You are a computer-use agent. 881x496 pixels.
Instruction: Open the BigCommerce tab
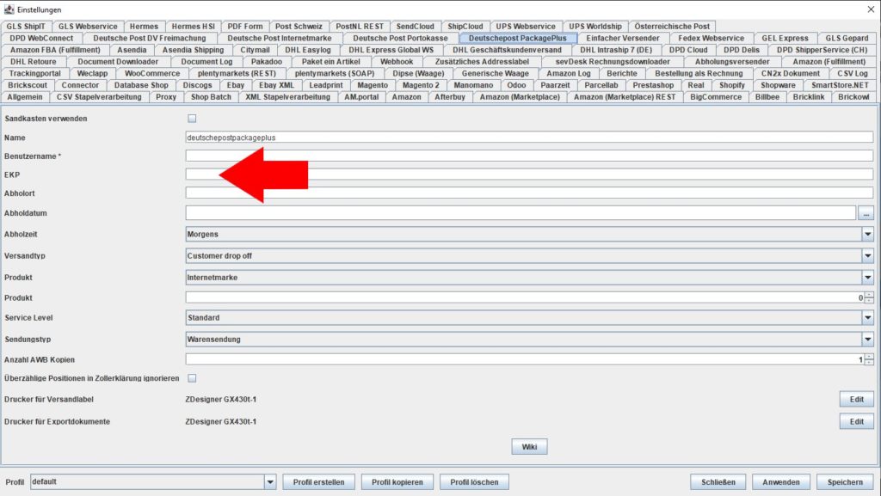coord(716,97)
